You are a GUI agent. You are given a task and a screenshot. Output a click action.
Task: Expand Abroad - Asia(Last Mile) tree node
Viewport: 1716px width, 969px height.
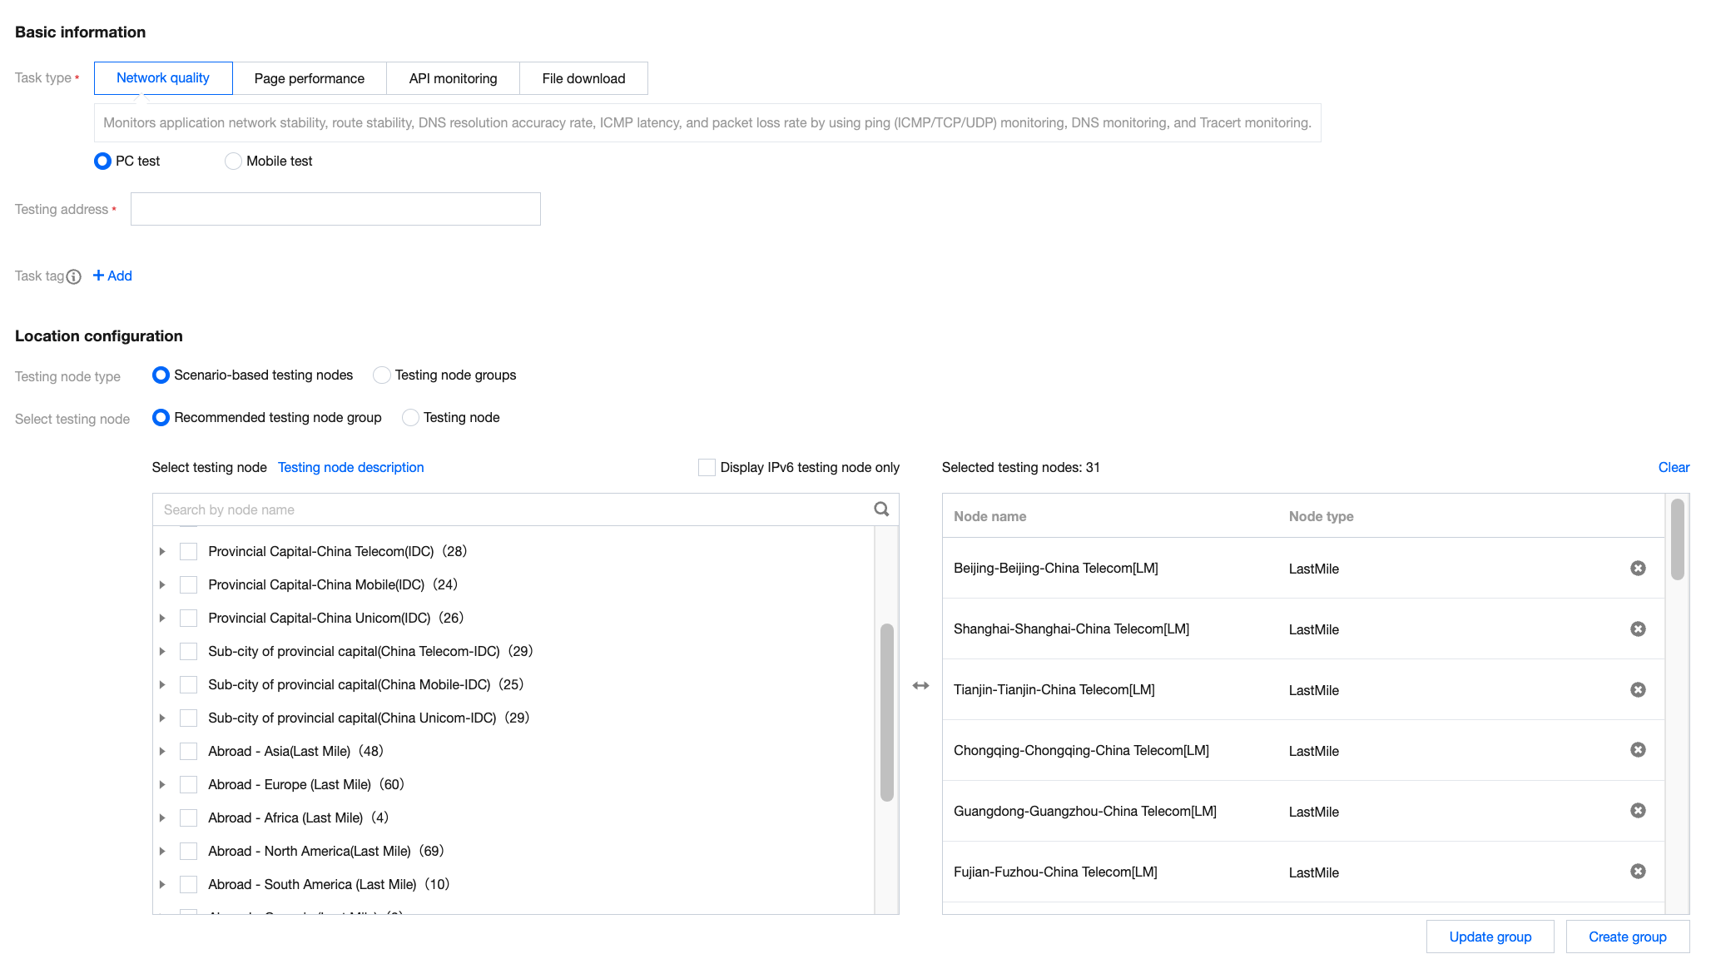[x=162, y=751]
